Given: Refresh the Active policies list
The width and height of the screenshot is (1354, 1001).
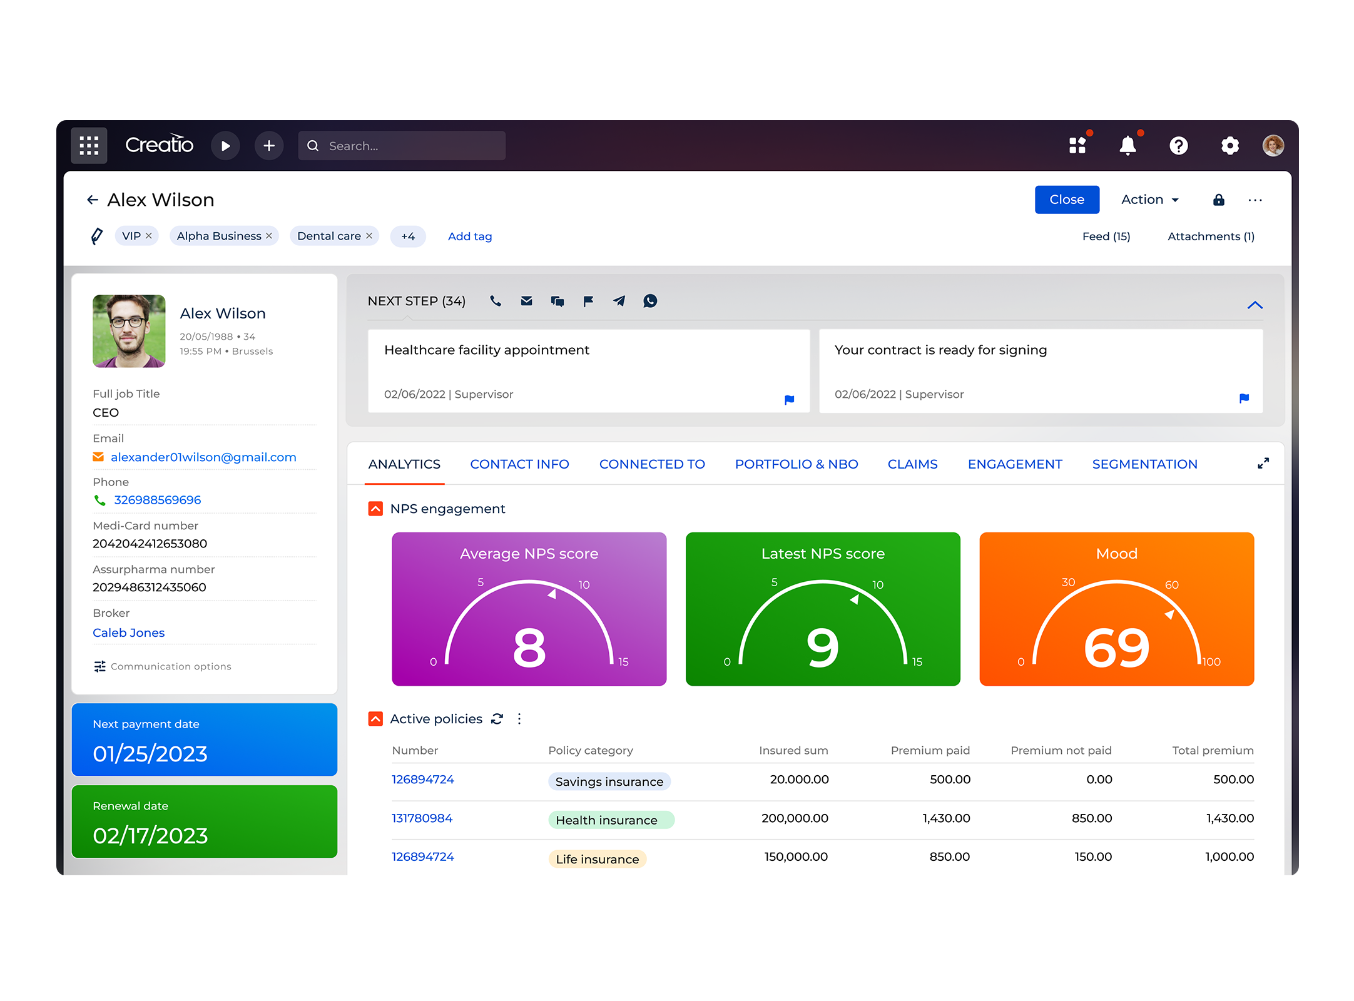Looking at the screenshot, I should coord(497,719).
